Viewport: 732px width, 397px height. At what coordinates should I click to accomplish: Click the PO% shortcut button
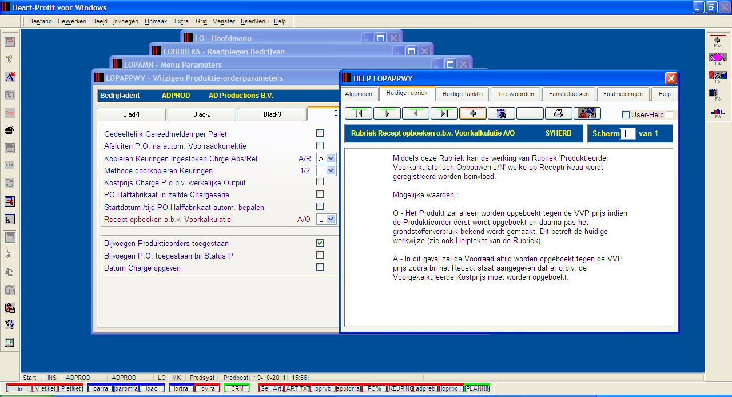(374, 388)
